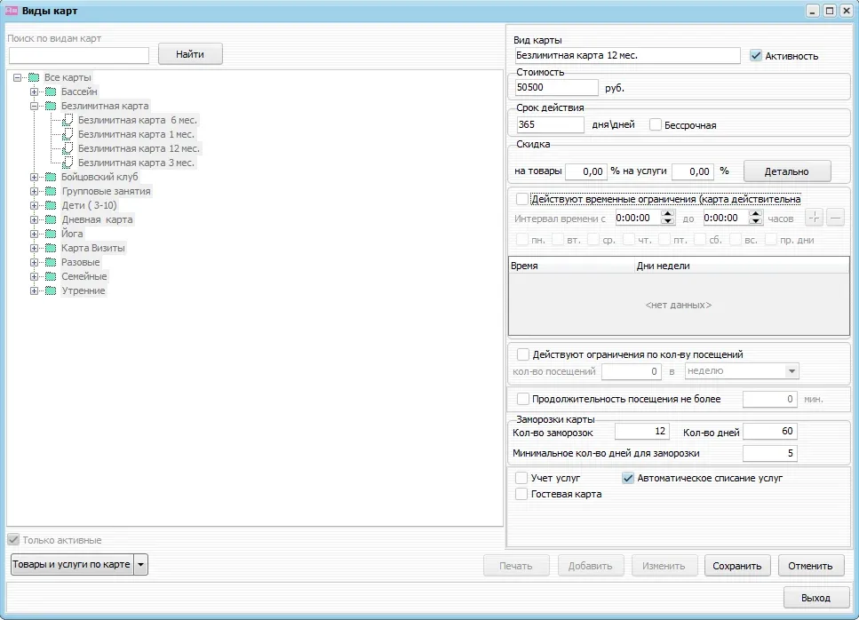Click the Сохранить button
Viewport: 859px width, 620px height.
(x=736, y=566)
